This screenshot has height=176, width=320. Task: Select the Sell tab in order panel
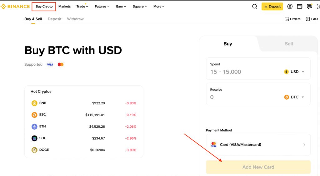pyautogui.click(x=289, y=44)
